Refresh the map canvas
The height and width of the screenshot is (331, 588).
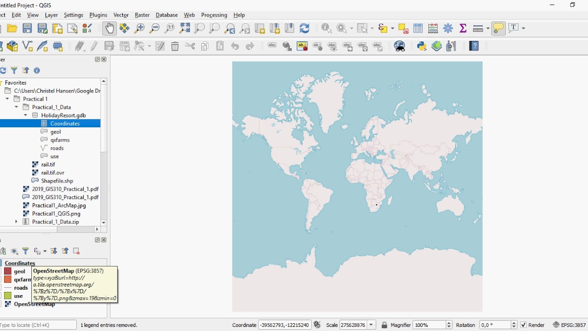(304, 29)
